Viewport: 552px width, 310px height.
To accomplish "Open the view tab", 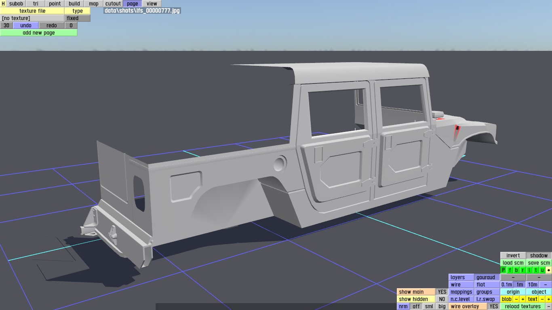I will [x=152, y=4].
